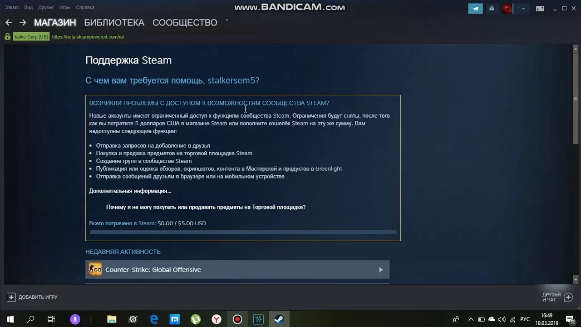
Task: Click the green padlock security icon
Action: click(7, 37)
